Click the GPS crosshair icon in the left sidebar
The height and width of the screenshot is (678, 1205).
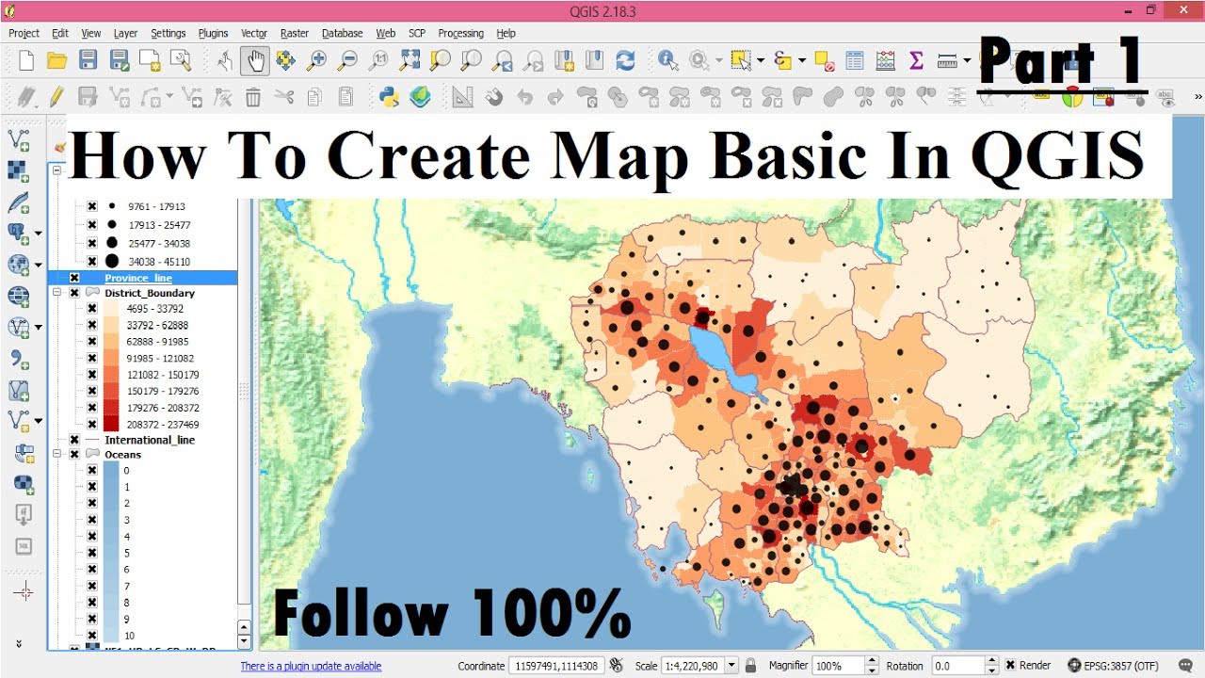25,591
